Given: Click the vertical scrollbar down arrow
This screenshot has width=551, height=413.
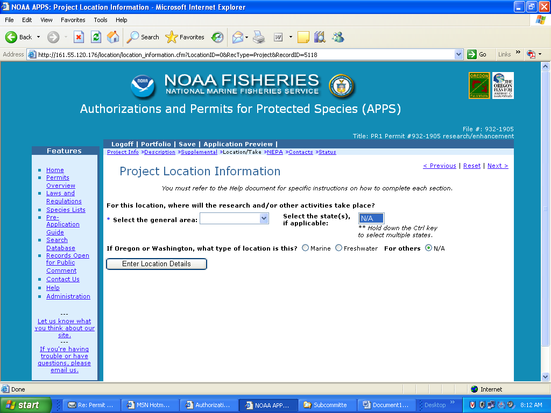Looking at the screenshot, I should (545, 377).
